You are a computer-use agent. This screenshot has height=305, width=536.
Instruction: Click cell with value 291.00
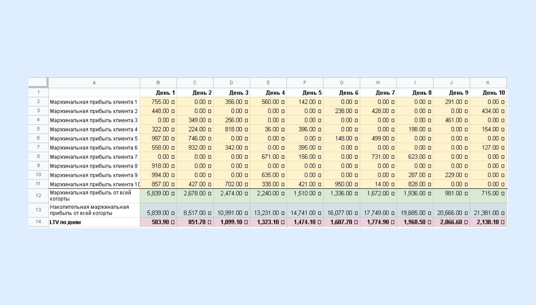pos(451,102)
